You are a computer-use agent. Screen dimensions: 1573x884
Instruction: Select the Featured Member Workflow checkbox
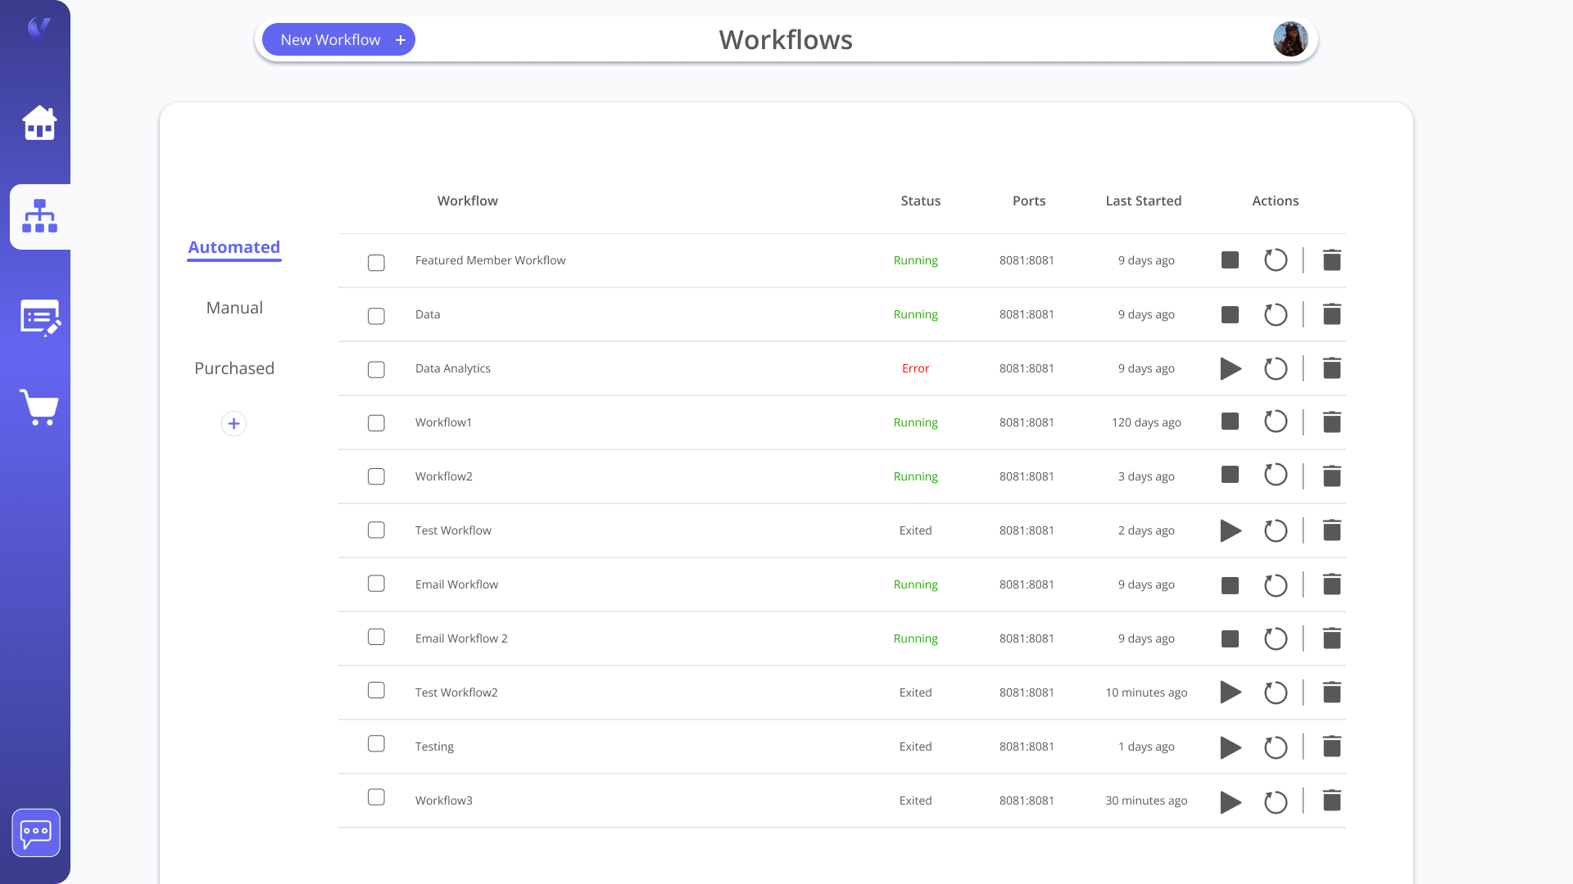click(376, 263)
